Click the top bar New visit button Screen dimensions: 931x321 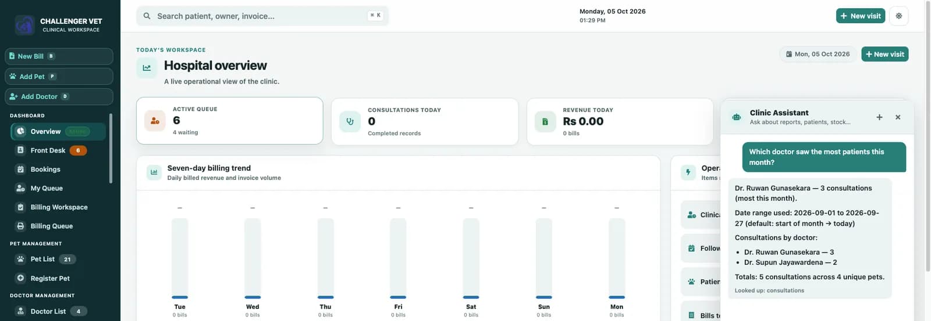[x=860, y=16]
